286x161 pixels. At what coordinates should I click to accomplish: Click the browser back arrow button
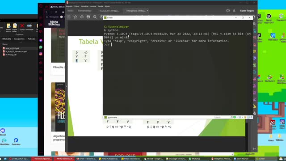pyautogui.click(x=46, y=12)
